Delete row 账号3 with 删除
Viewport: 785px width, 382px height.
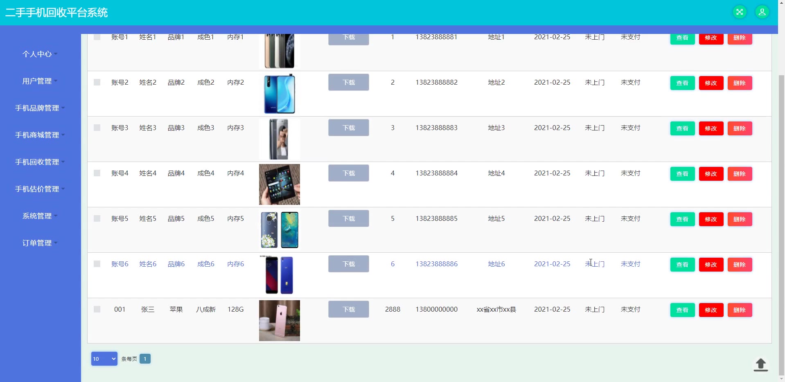(740, 128)
